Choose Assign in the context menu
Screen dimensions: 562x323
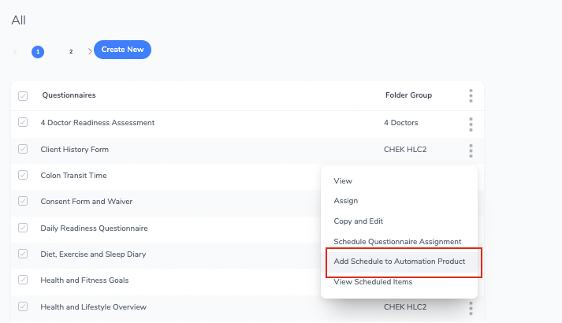click(346, 201)
